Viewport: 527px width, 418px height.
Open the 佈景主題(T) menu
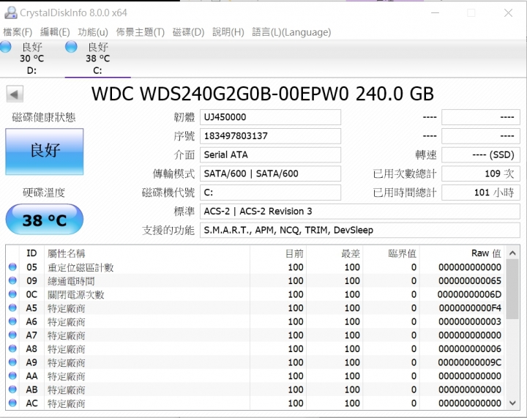[140, 32]
